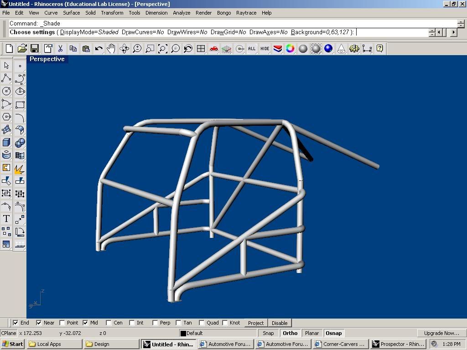Uncheck the End osnap checkbox
The image size is (467, 350).
[16, 323]
